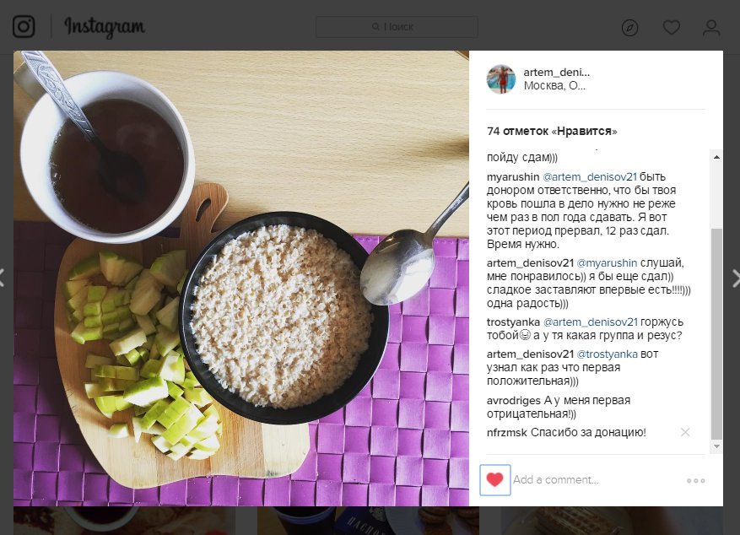Image resolution: width=740 pixels, height=535 pixels.
Task: Open the @trostyanka mention link
Action: (x=607, y=354)
